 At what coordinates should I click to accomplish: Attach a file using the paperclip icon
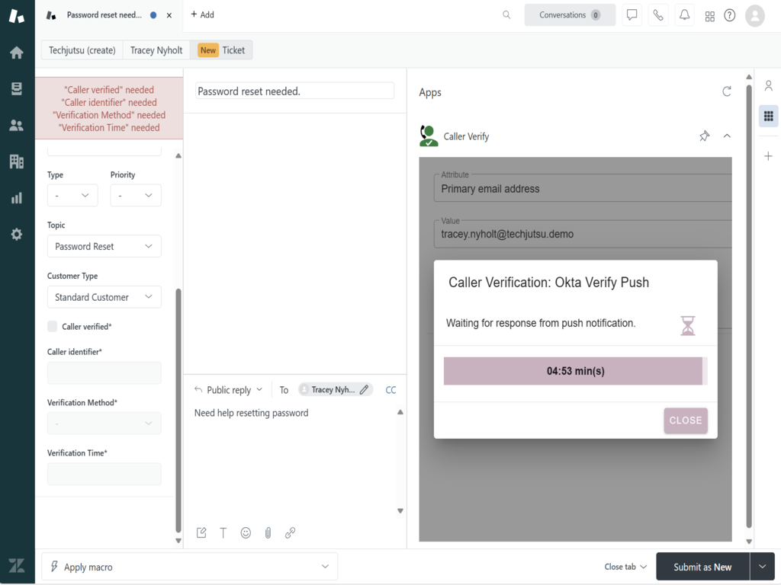point(268,532)
